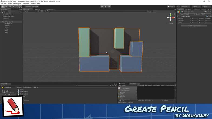Open the Account dropdown
The image size is (212, 119).
pos(185,6)
